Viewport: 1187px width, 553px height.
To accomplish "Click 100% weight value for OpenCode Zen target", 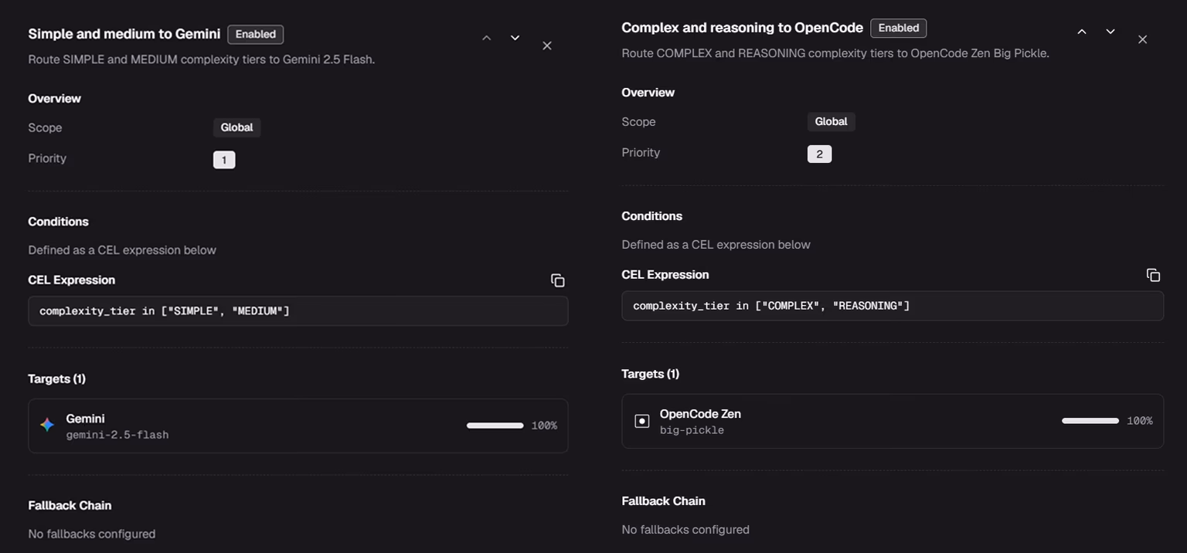I will point(1139,421).
